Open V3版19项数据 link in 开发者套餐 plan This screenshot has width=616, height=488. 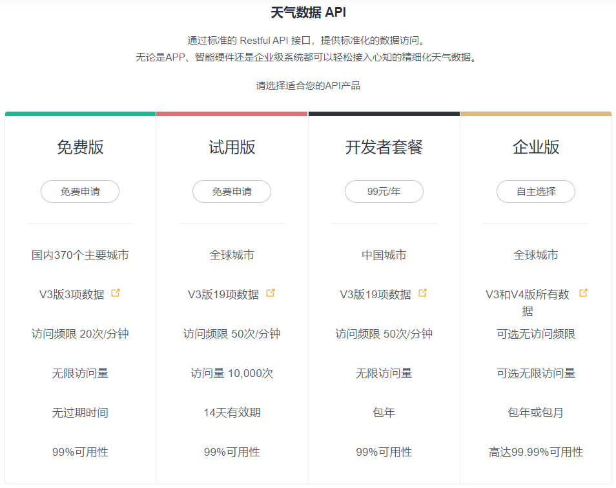point(375,294)
